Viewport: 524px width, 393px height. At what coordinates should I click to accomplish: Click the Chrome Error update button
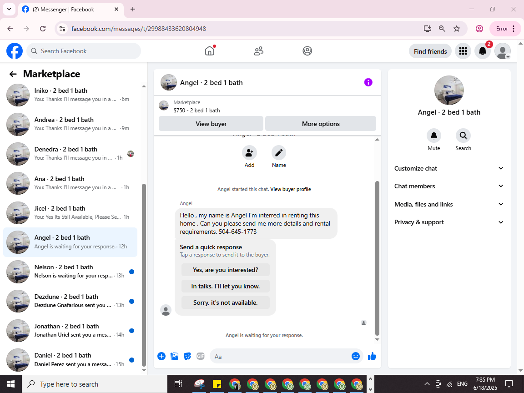pos(505,29)
